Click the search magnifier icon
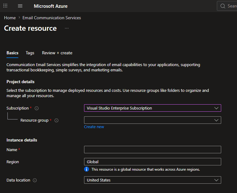 223,6
